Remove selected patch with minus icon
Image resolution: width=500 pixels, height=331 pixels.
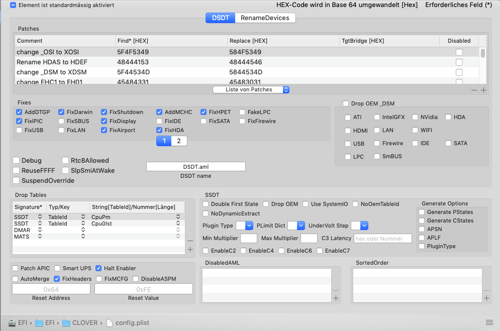click(x=474, y=90)
